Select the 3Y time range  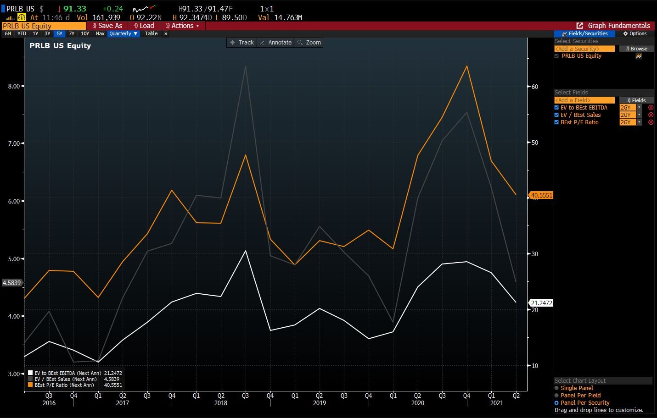47,34
